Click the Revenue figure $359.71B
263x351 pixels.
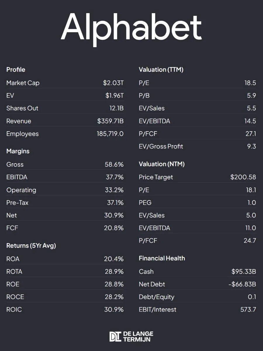pyautogui.click(x=110, y=121)
